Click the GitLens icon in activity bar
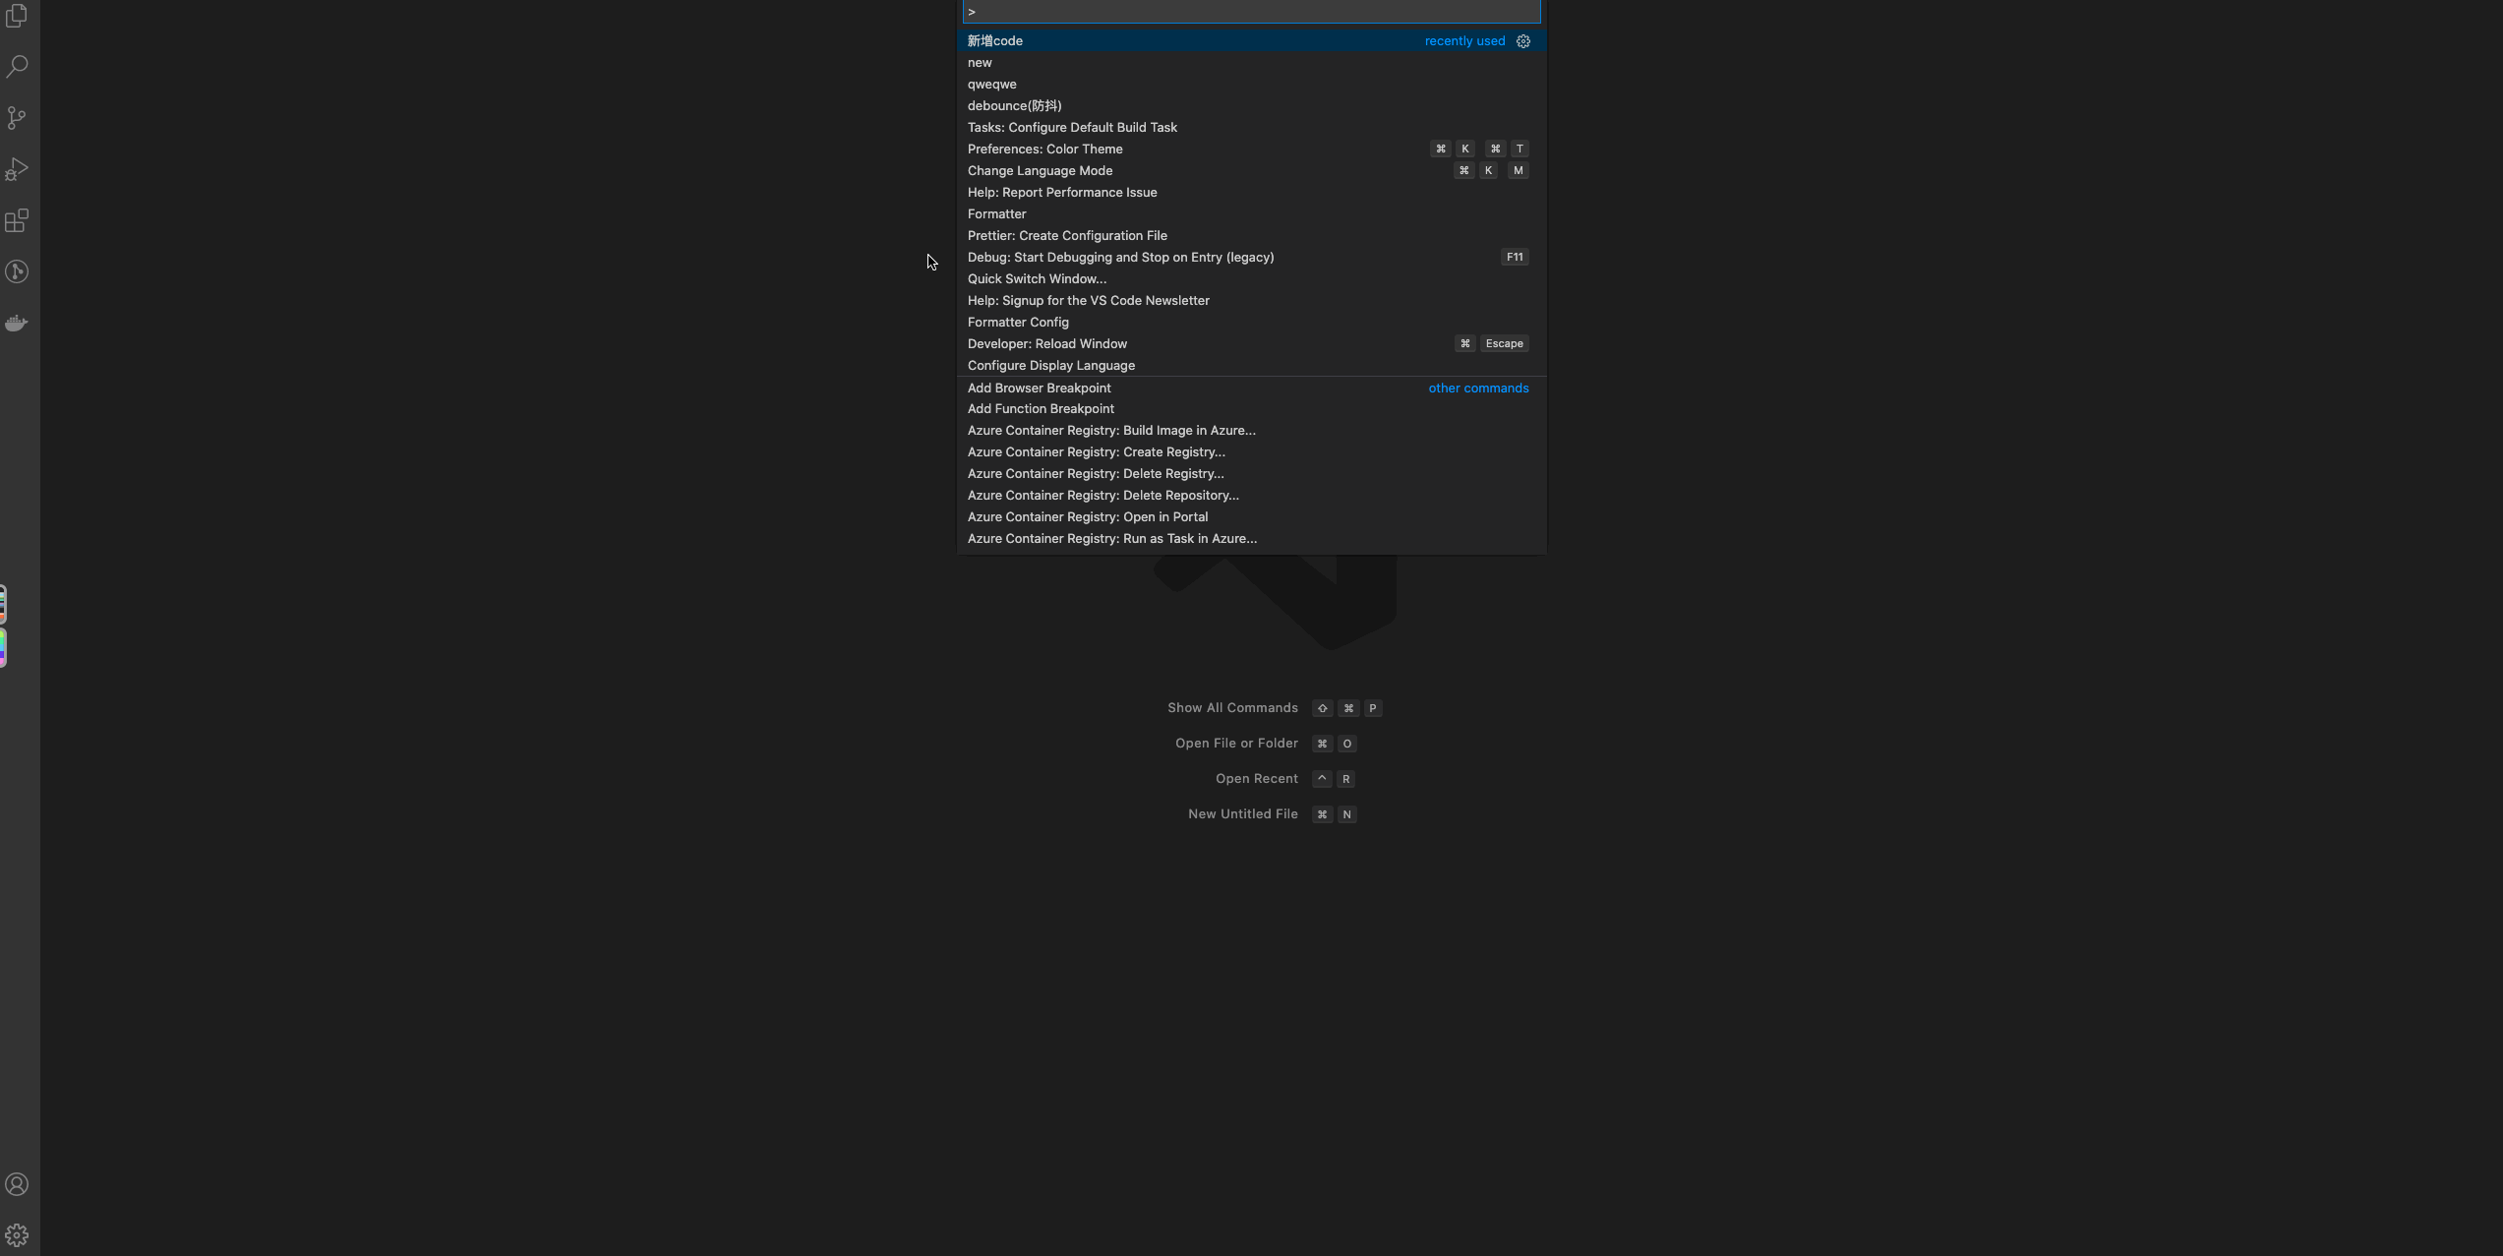Viewport: 2503px width, 1256px height. coord(17,271)
